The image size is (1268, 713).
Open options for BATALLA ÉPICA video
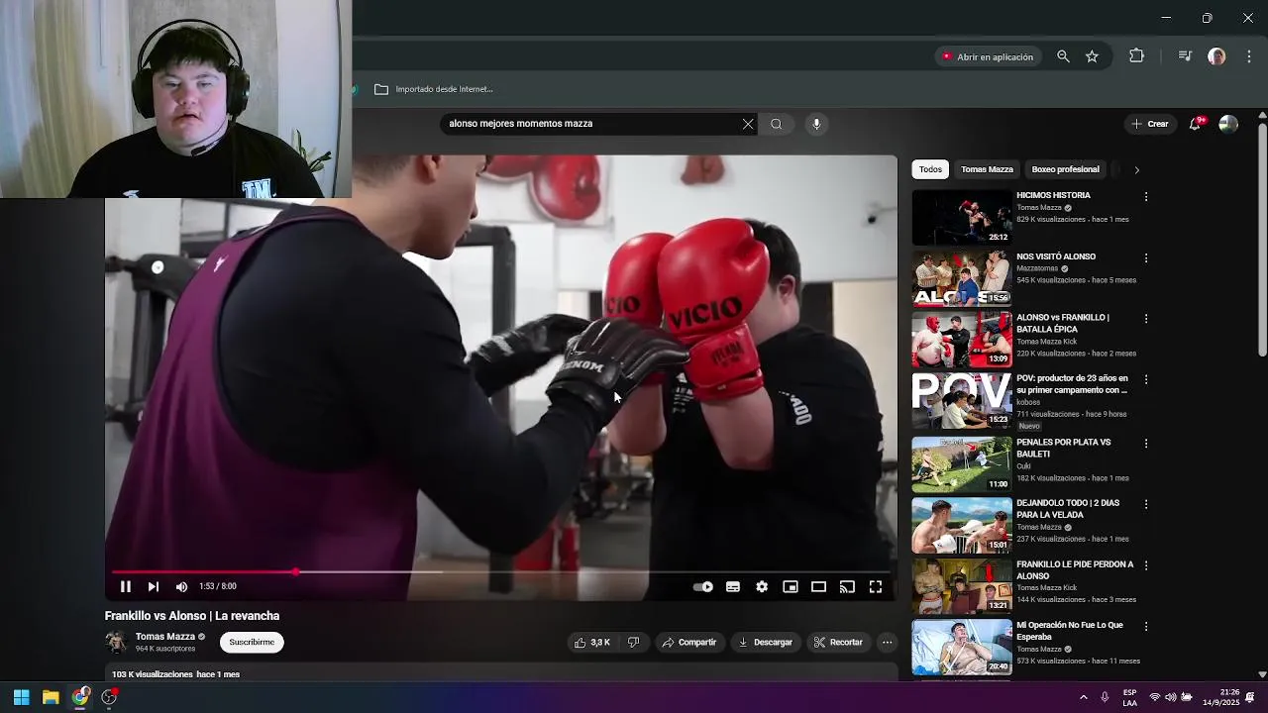coord(1146,319)
